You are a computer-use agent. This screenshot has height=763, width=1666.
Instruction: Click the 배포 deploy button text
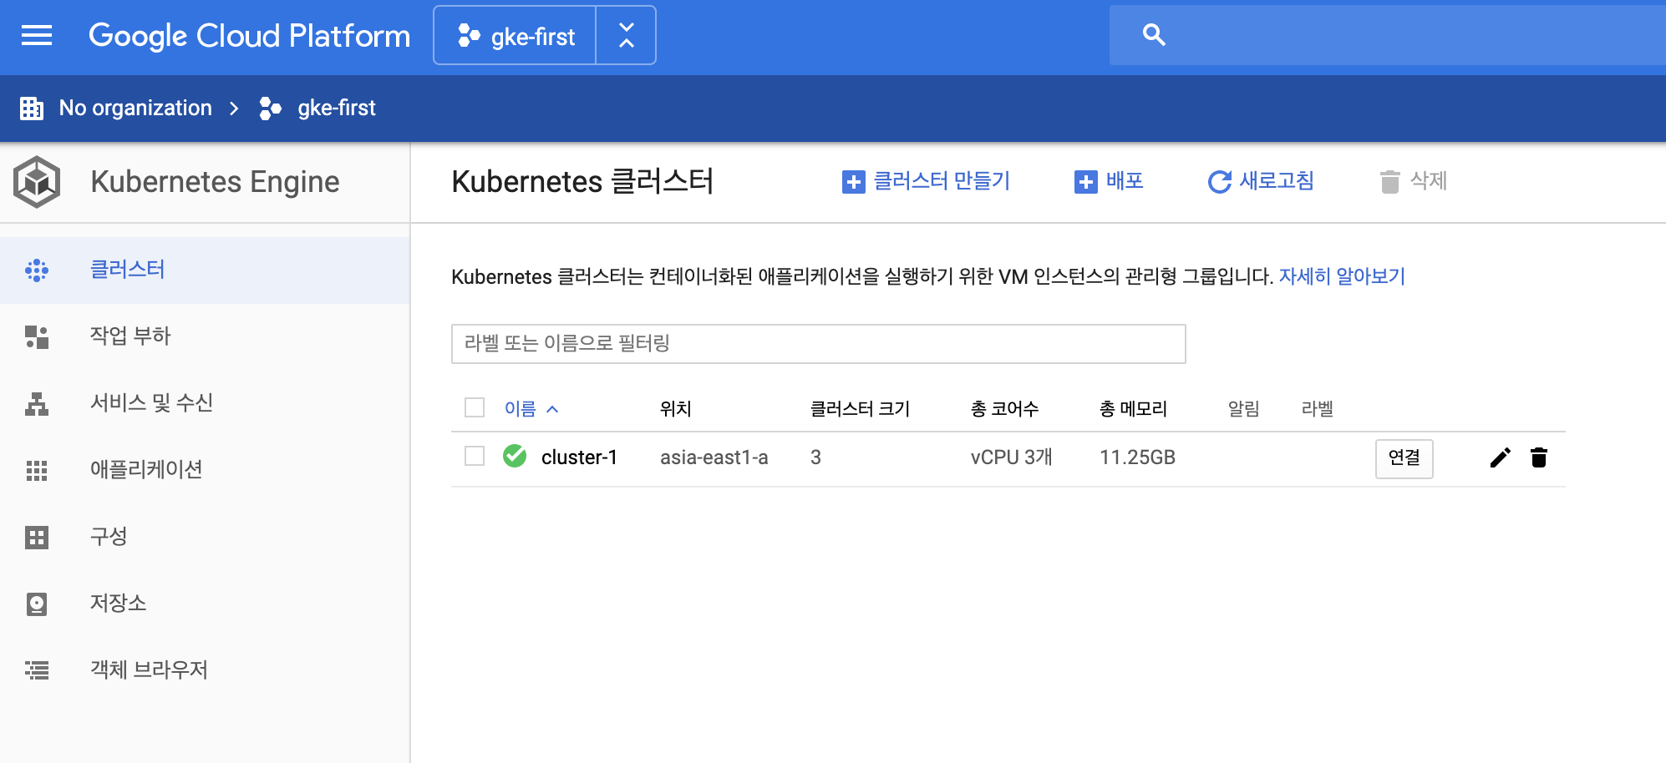click(1125, 180)
